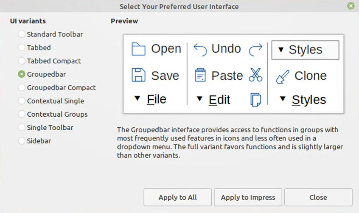Select the Sidebar radio button
Viewport: 359px width, 213px height.
point(22,141)
